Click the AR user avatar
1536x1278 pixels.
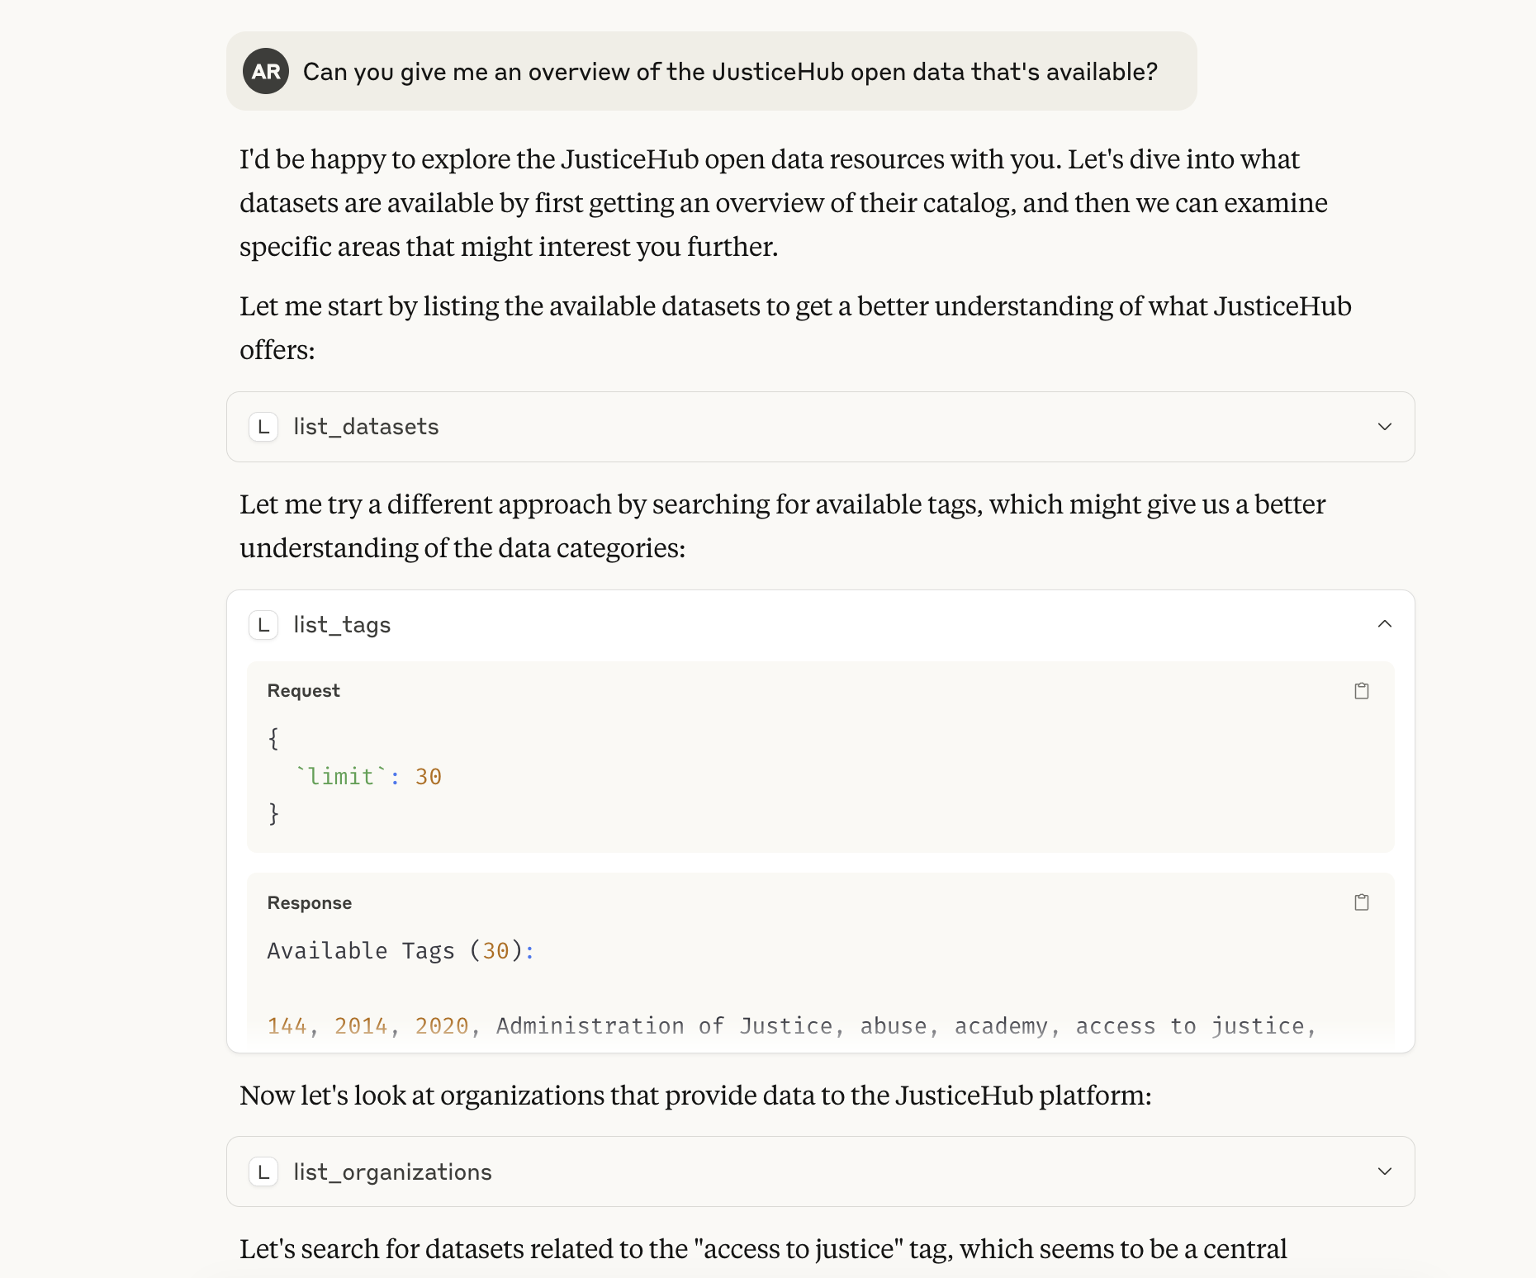tap(266, 71)
